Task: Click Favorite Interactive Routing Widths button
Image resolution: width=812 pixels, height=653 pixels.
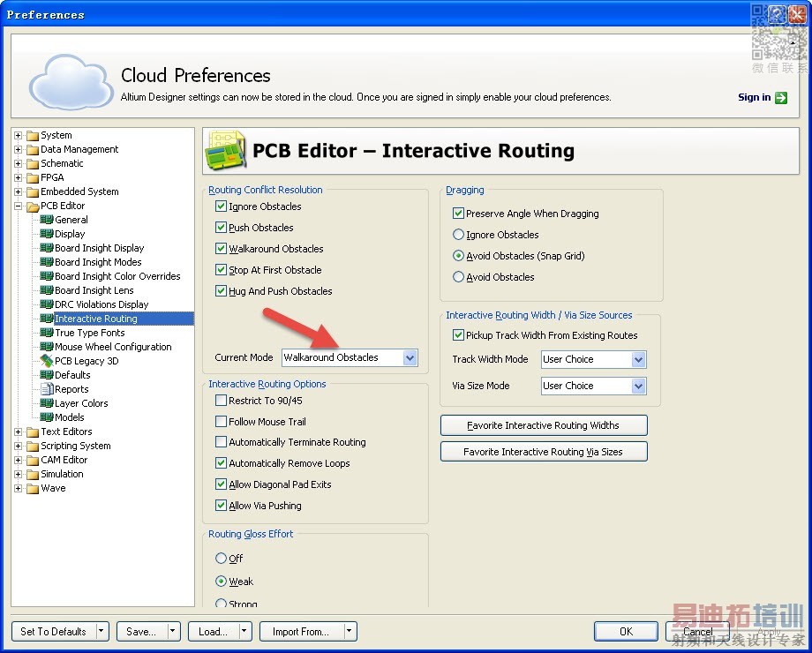Action: (x=543, y=425)
